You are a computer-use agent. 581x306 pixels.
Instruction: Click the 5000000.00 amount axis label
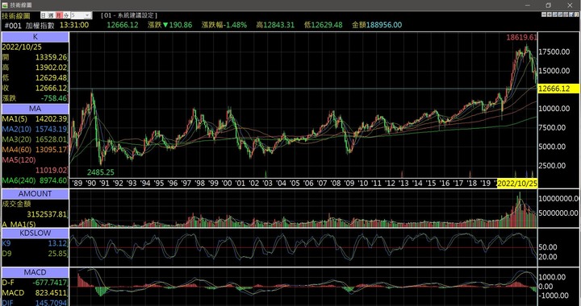click(559, 213)
